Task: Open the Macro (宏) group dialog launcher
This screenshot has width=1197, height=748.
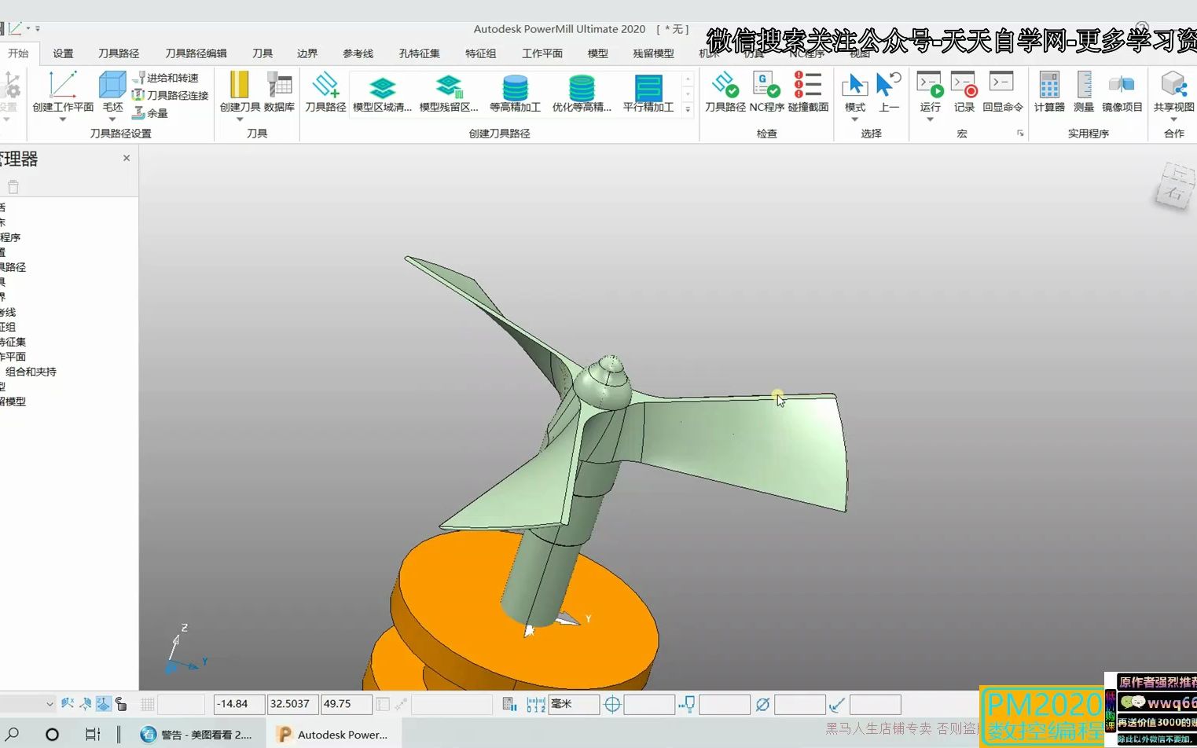Action: pyautogui.click(x=1020, y=134)
